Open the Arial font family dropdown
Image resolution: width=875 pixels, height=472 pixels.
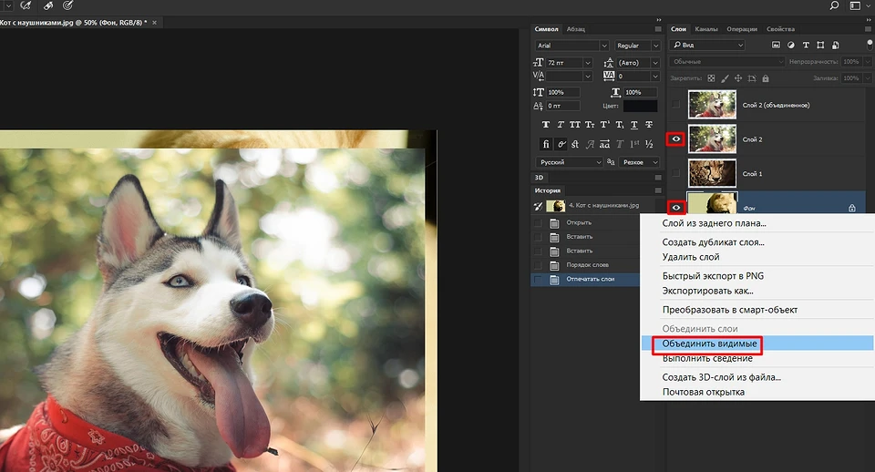tap(571, 46)
